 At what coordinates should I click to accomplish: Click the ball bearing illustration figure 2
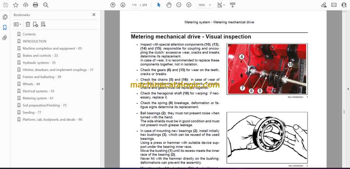267,138
